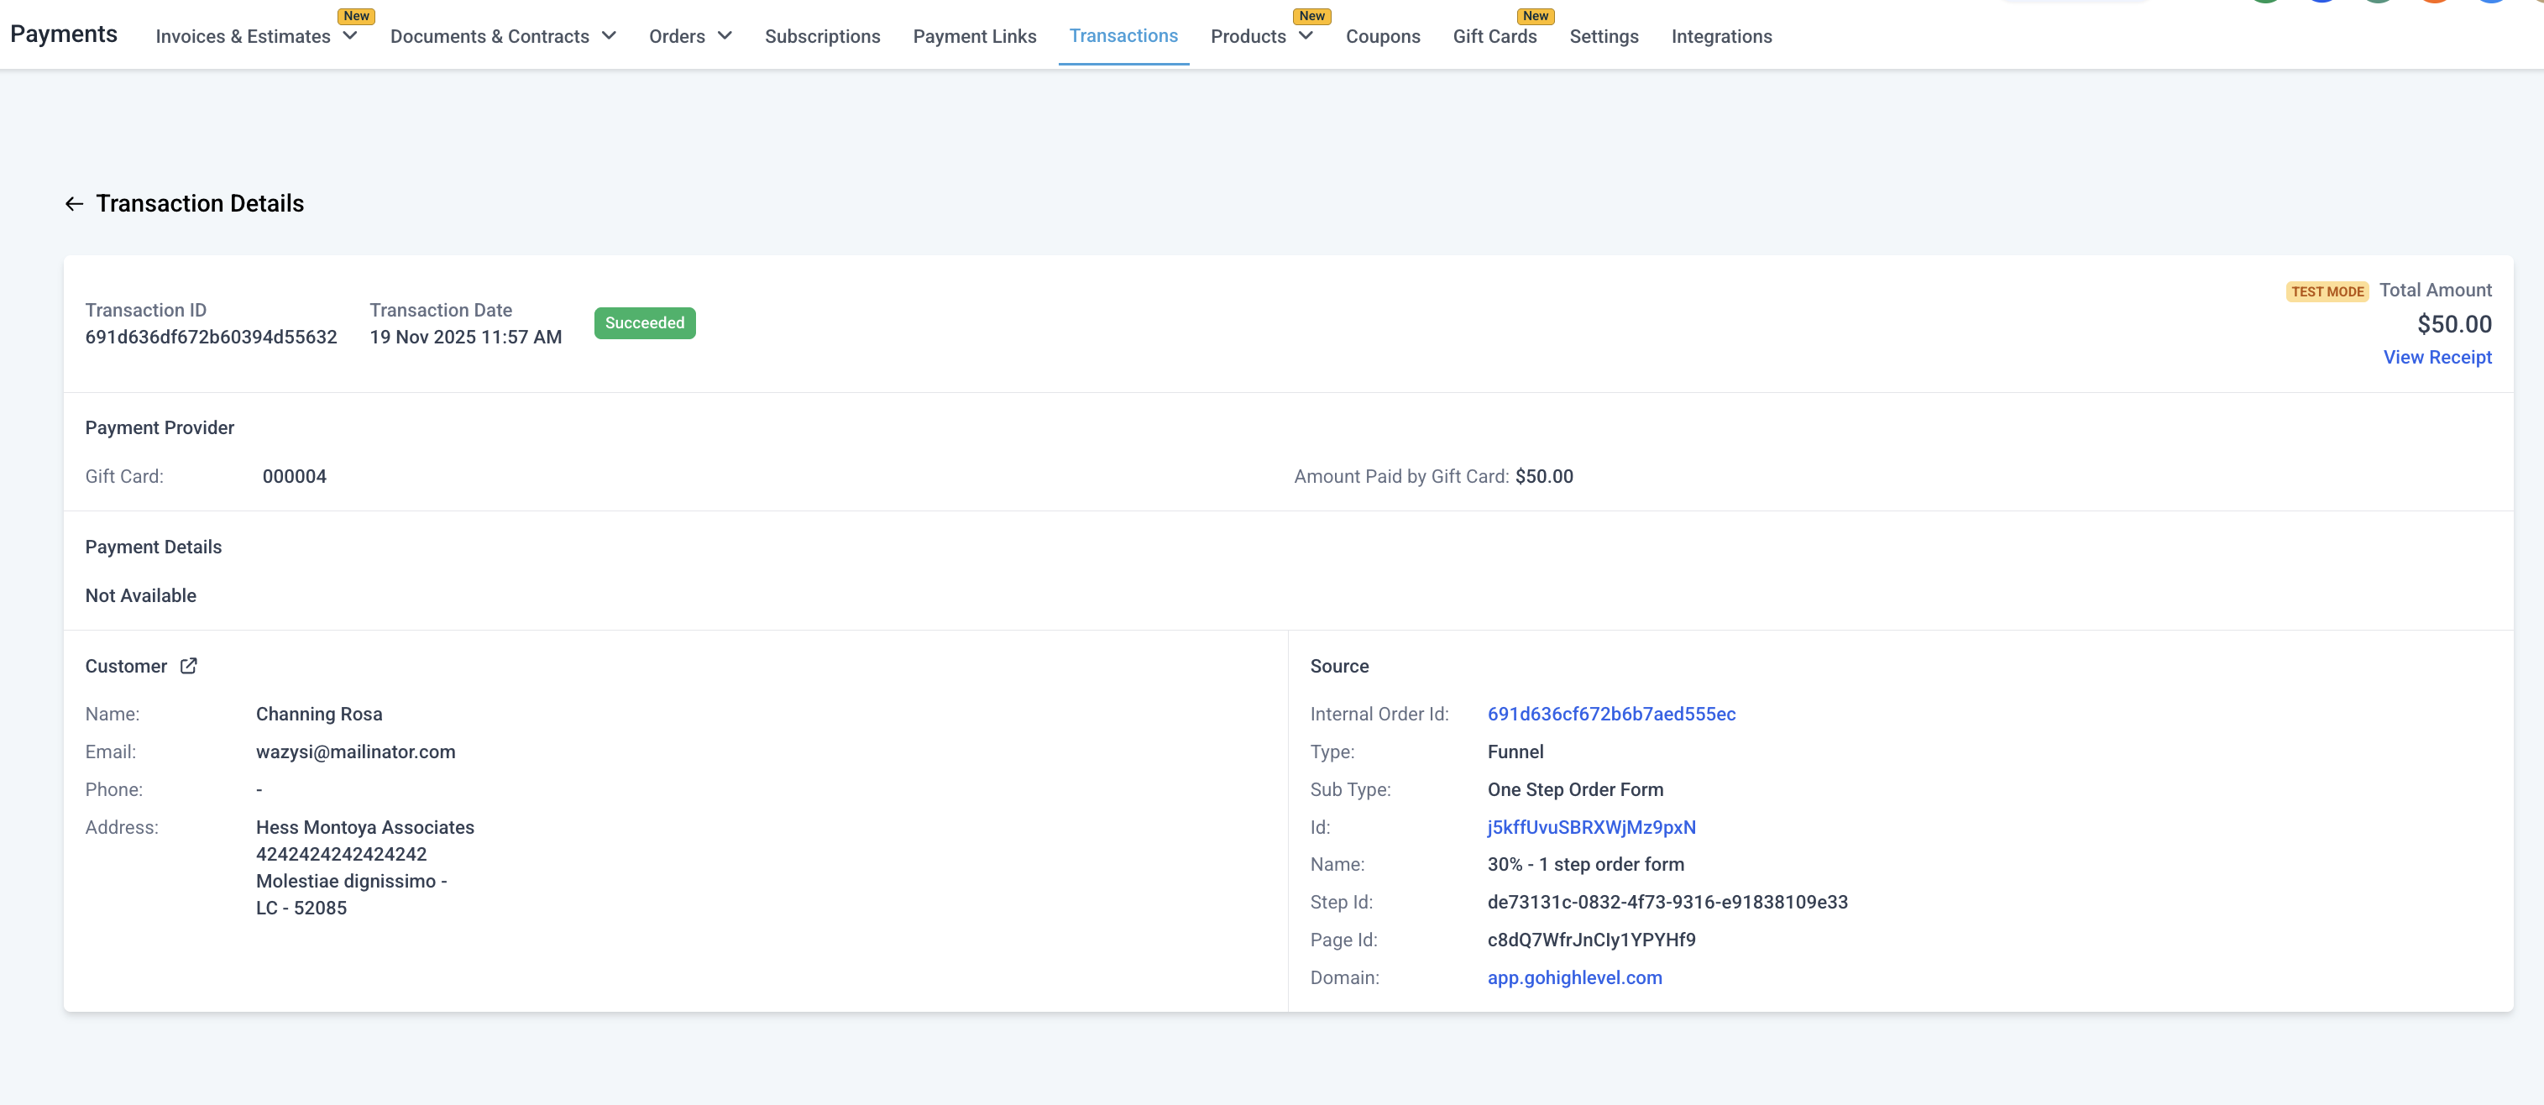Navigate to the Settings tab
The width and height of the screenshot is (2544, 1105).
point(1603,37)
